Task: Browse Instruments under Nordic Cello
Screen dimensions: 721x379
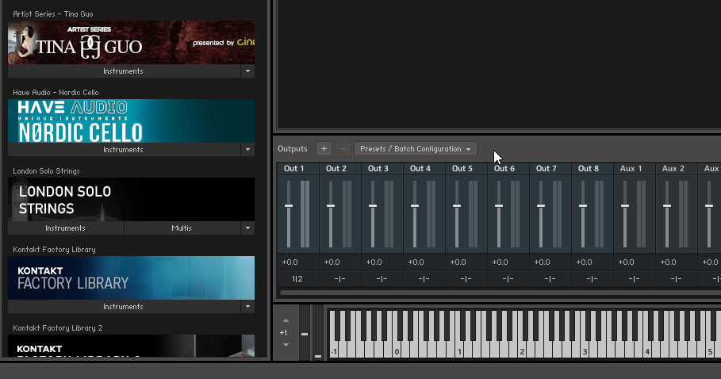Action: [x=123, y=150]
